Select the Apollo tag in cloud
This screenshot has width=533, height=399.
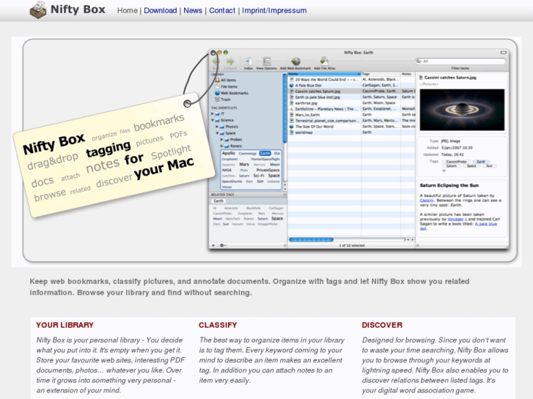pos(229,153)
